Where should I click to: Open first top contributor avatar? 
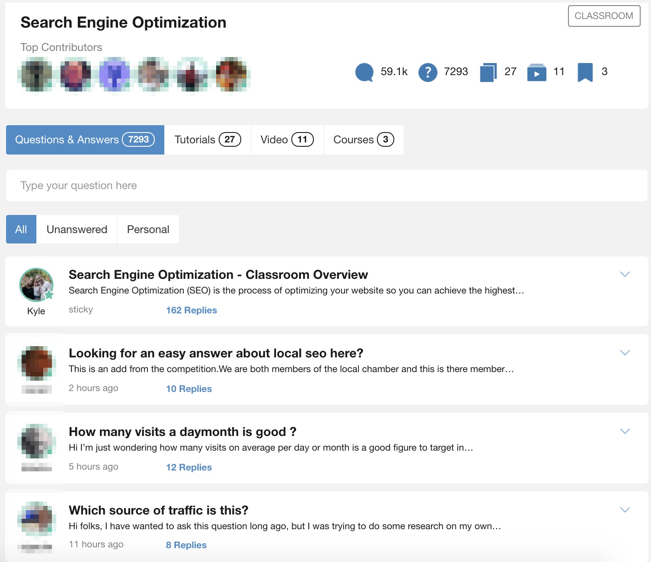pyautogui.click(x=37, y=74)
